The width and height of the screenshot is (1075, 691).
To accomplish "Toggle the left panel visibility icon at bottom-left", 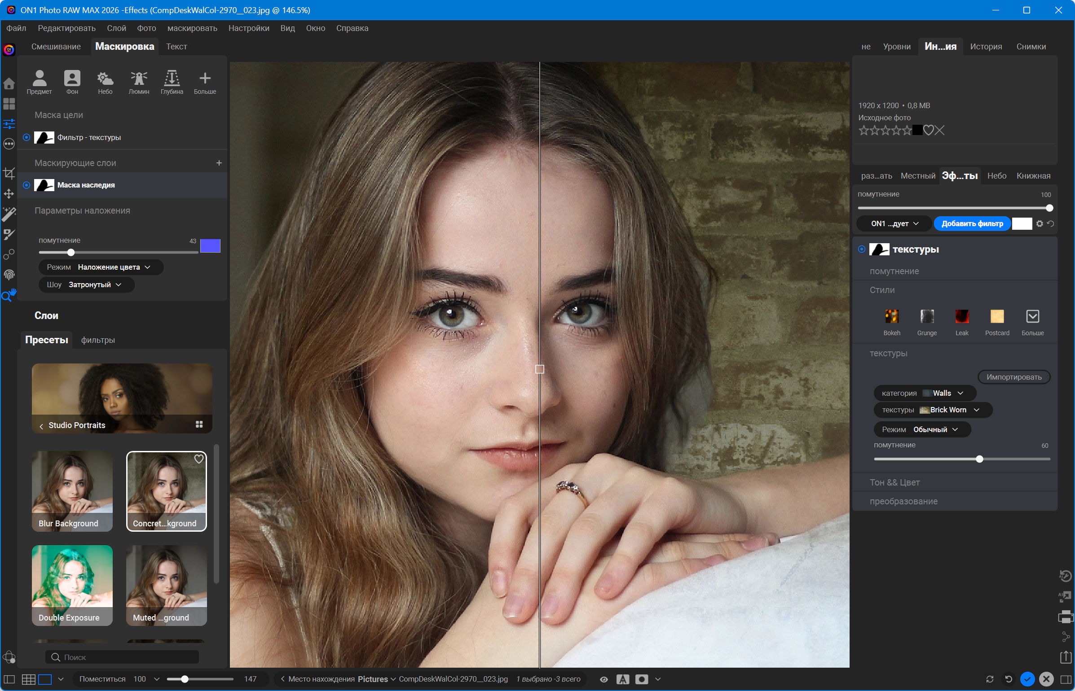I will (9, 679).
